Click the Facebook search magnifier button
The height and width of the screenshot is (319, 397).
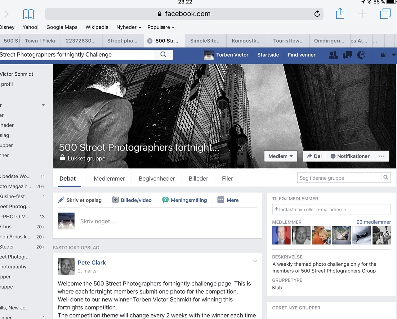(163, 55)
